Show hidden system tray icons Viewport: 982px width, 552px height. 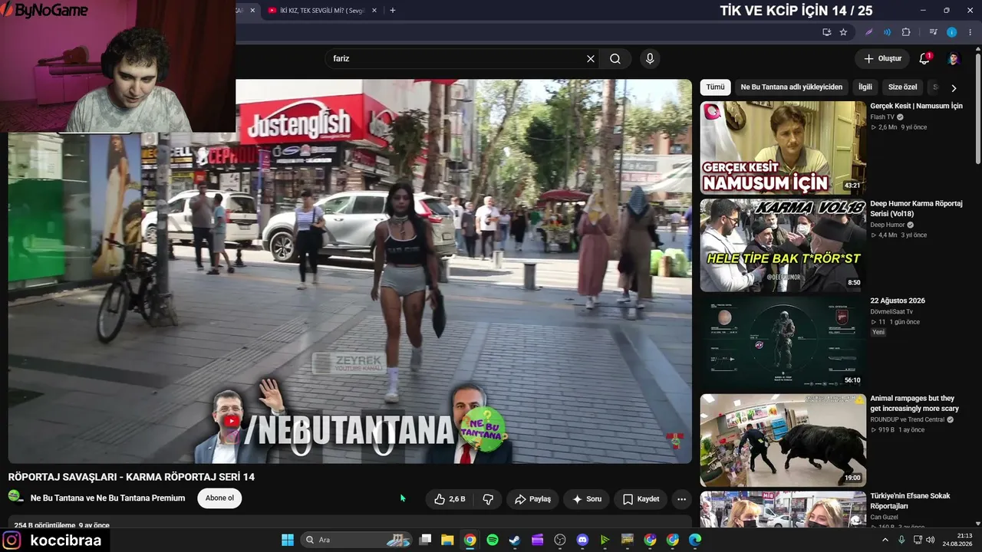pyautogui.click(x=885, y=540)
